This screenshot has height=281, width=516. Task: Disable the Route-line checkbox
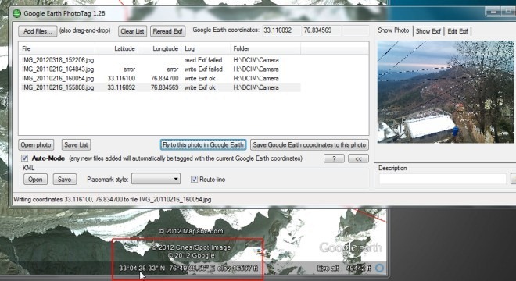[194, 179]
